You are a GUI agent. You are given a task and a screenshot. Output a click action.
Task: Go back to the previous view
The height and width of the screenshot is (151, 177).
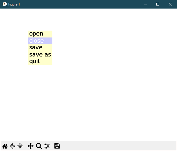[12, 146]
